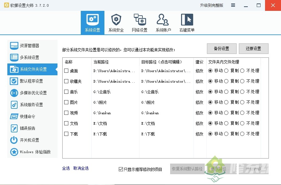The height and width of the screenshot is (185, 281).
Task: Click the 取消全选 link
Action: 81,168
